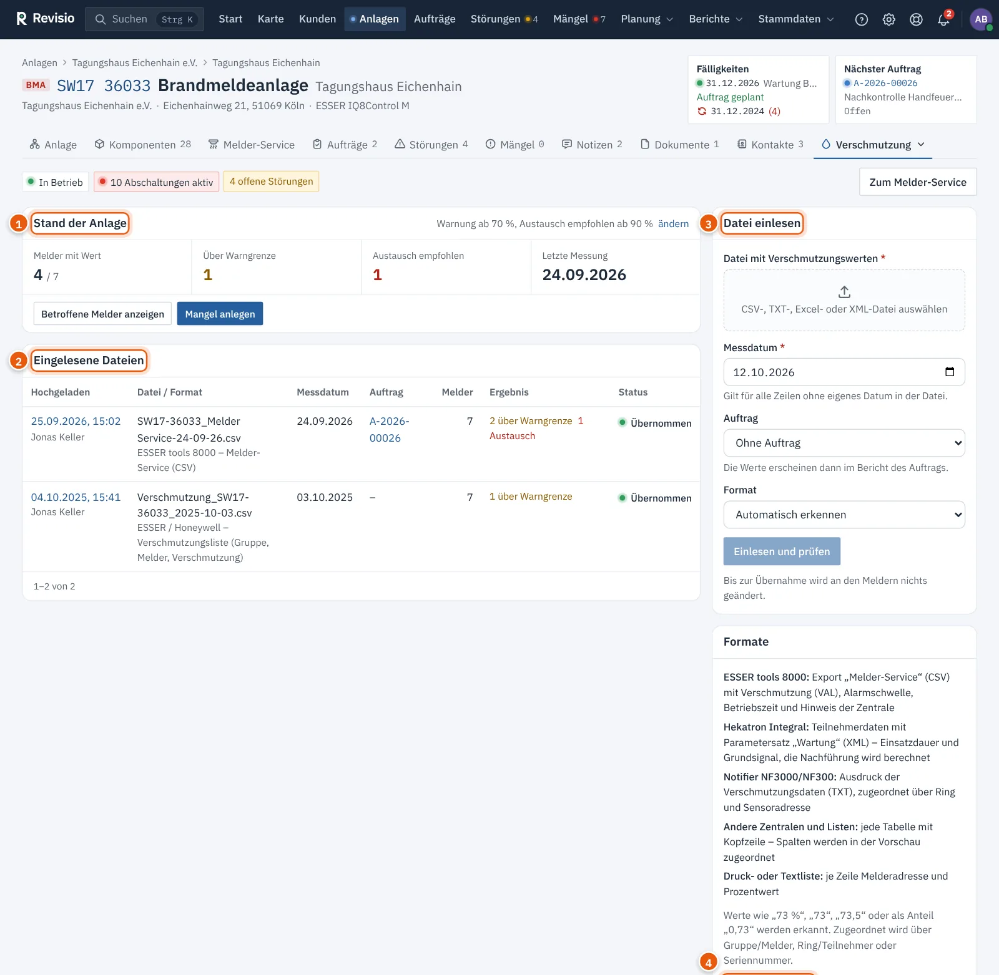Click 'Betroffene Melder anzeigen' button
This screenshot has width=999, height=975.
(102, 314)
